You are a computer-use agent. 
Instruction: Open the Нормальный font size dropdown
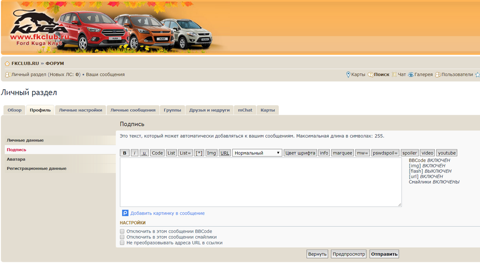click(x=257, y=153)
